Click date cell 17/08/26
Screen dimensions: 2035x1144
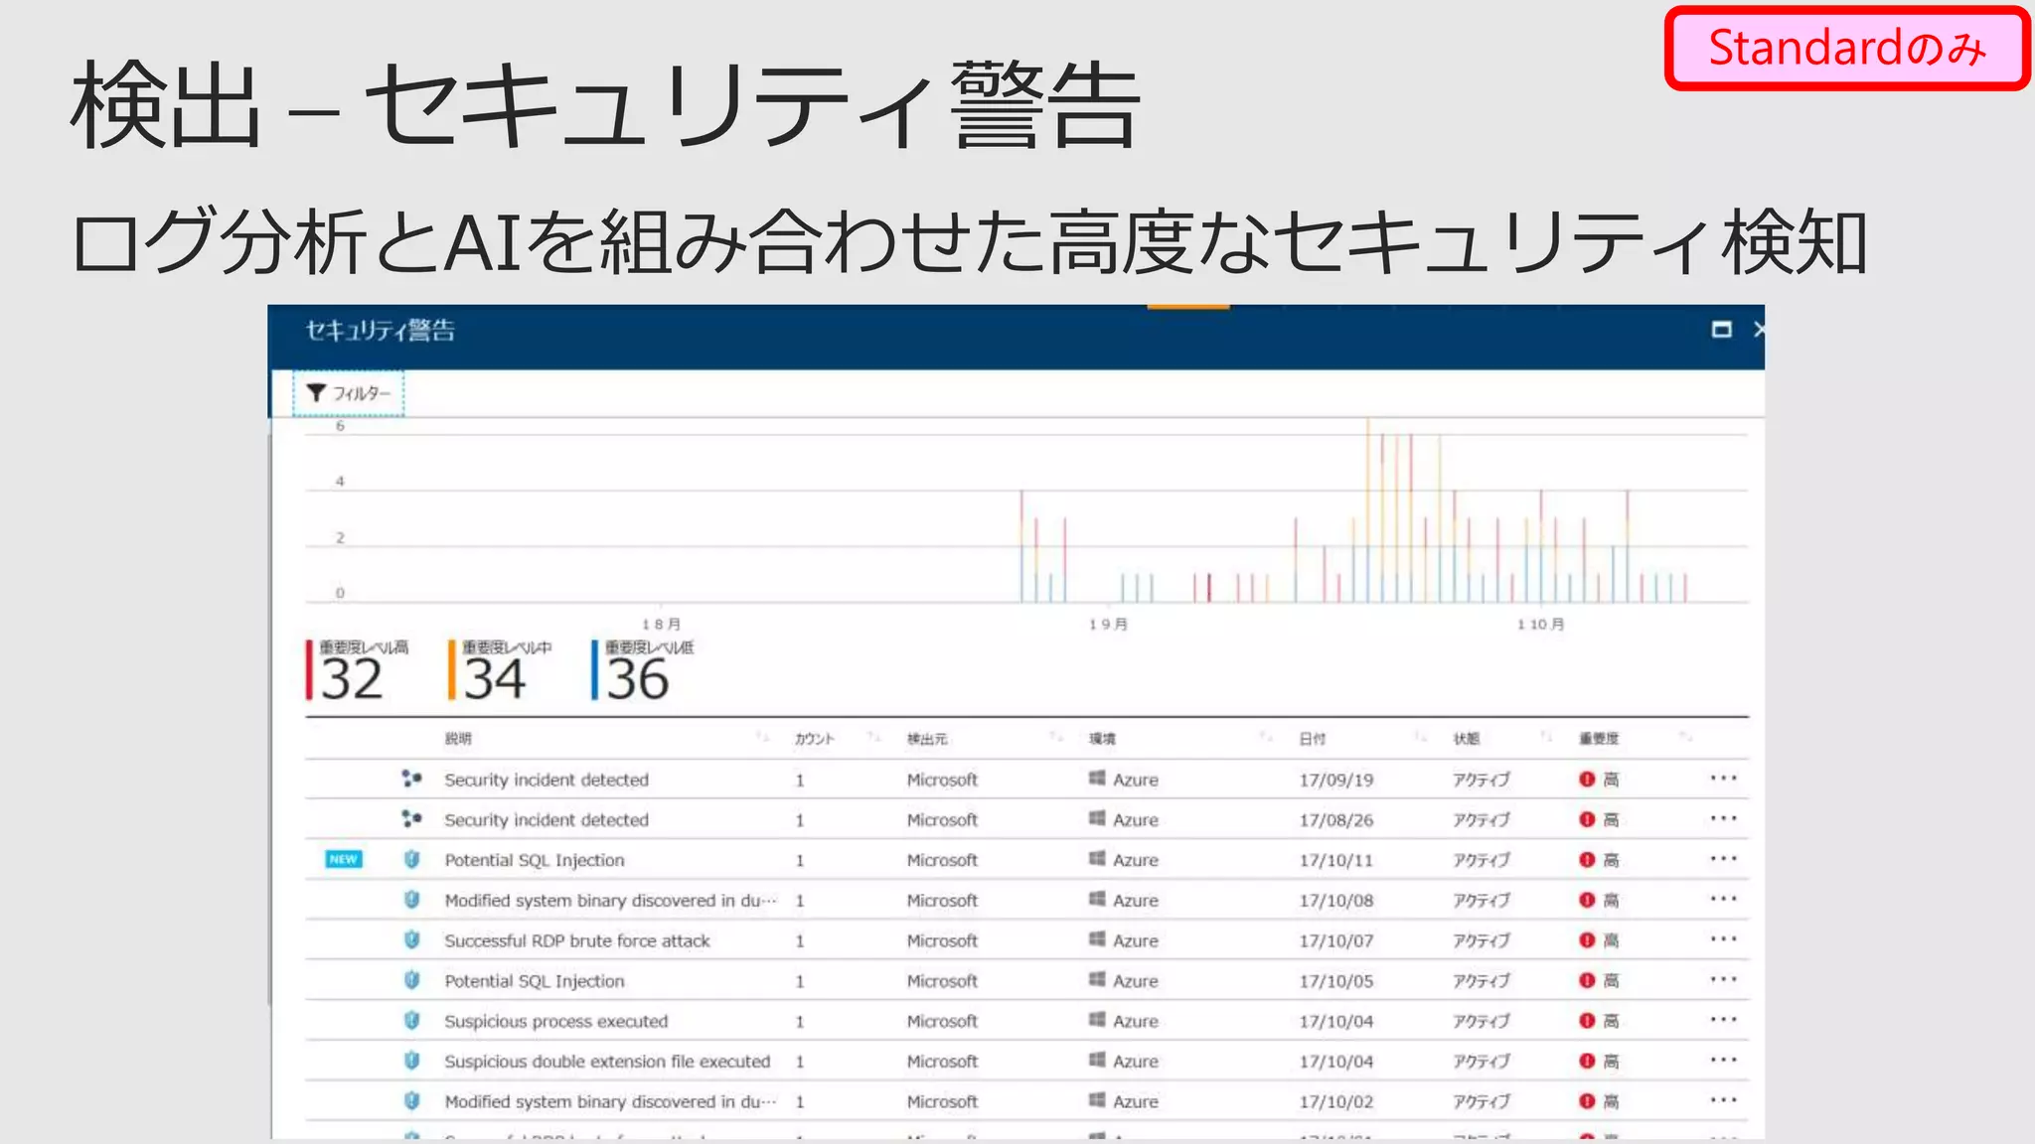[x=1336, y=820]
